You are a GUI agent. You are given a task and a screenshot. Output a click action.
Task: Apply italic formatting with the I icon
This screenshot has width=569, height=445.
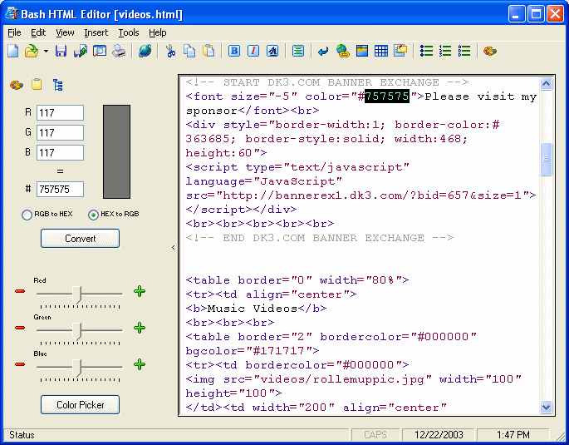253,52
